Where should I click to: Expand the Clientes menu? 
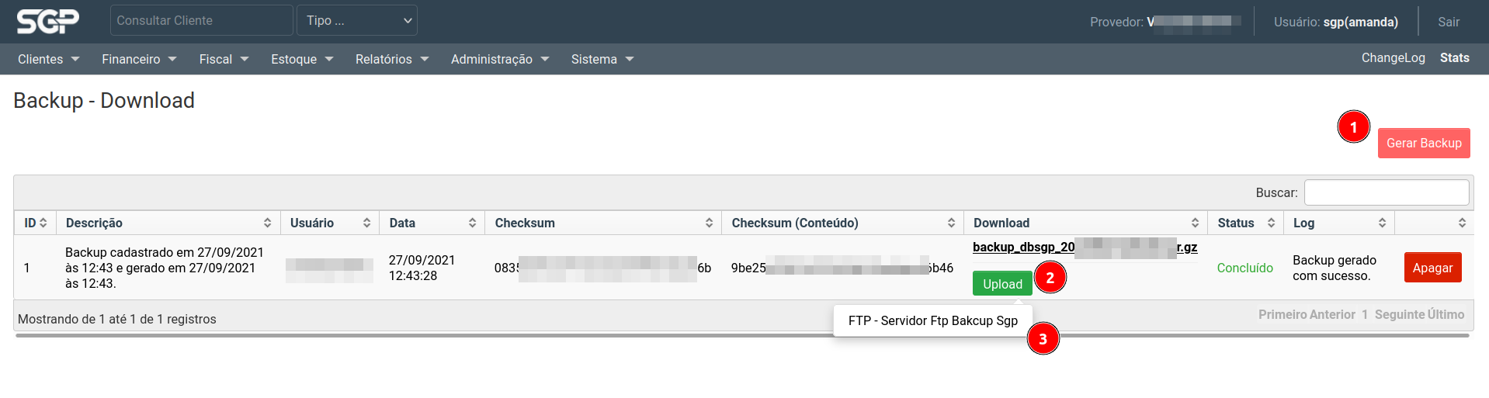(x=48, y=59)
